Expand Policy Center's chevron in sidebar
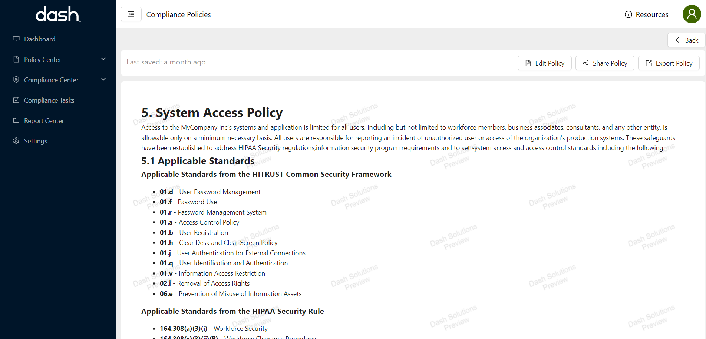 103,59
